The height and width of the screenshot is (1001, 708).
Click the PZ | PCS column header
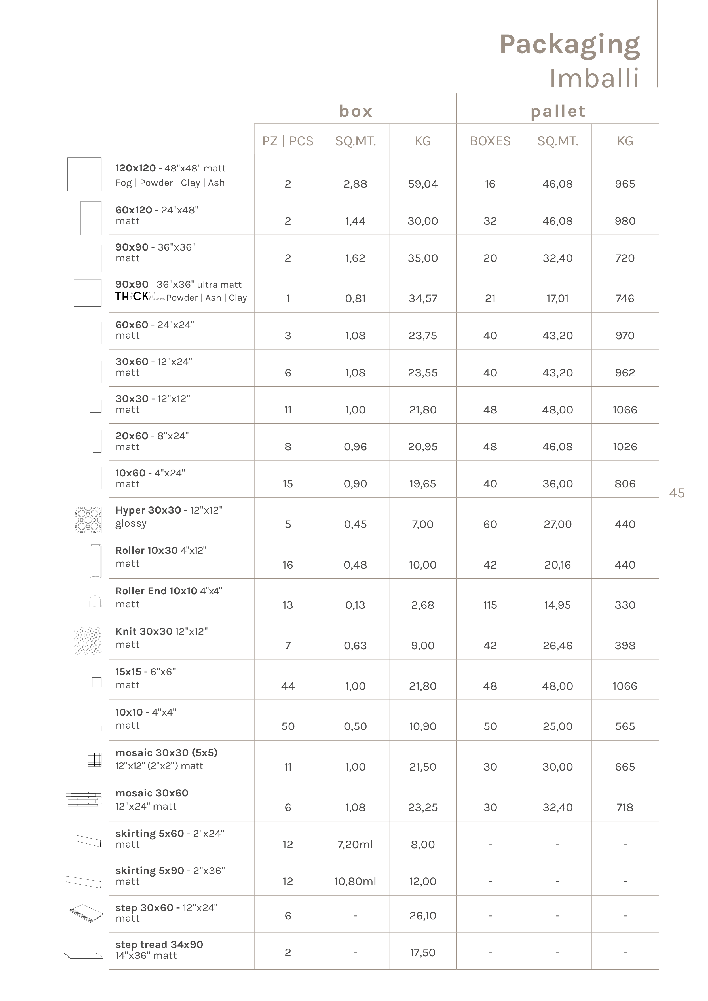coord(288,141)
